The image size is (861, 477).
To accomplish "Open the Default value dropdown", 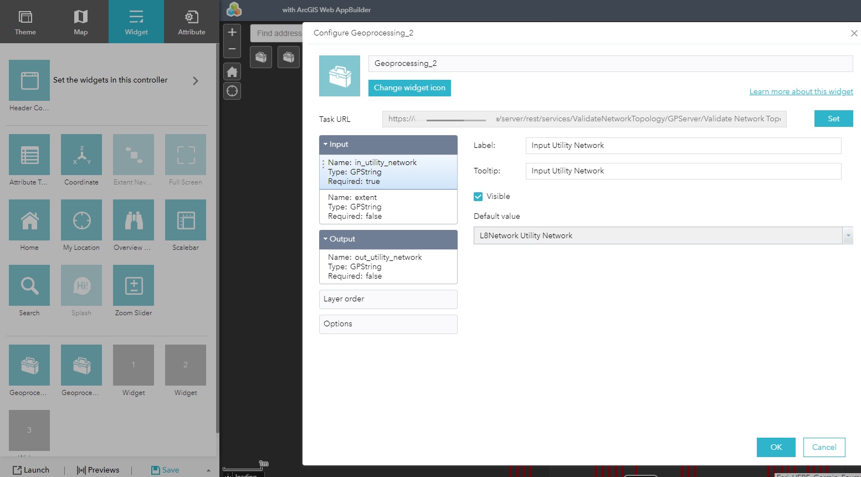I will (848, 235).
